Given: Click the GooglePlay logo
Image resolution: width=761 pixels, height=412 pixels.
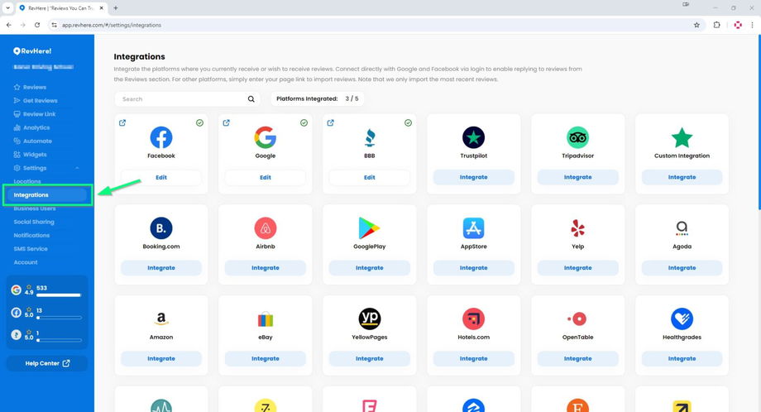Looking at the screenshot, I should click(370, 228).
